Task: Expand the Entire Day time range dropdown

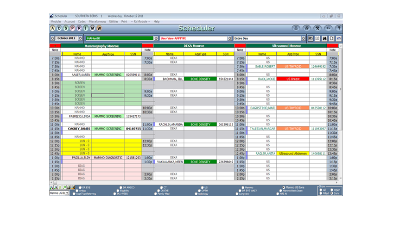Action: click(303, 38)
